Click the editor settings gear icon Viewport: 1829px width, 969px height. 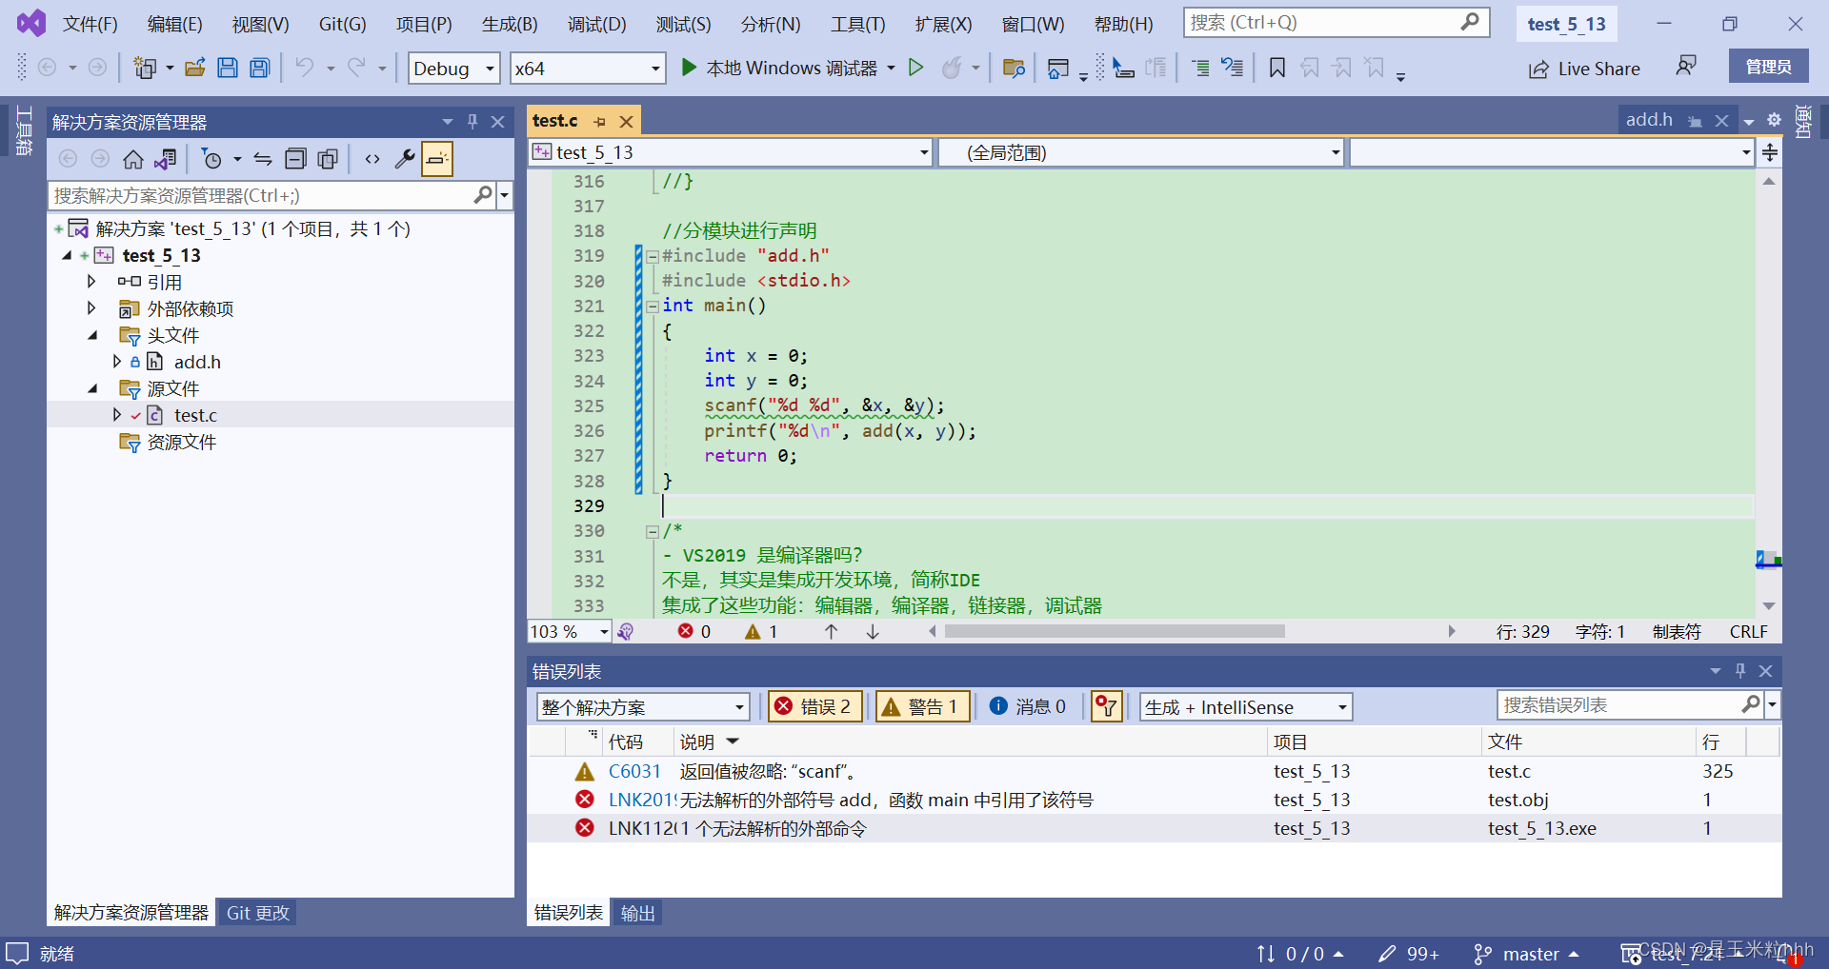pos(1774,120)
